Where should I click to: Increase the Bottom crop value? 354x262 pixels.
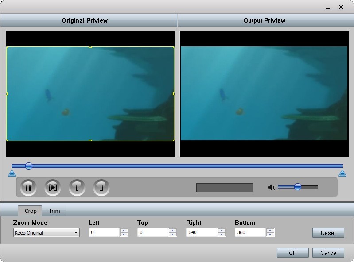point(270,231)
